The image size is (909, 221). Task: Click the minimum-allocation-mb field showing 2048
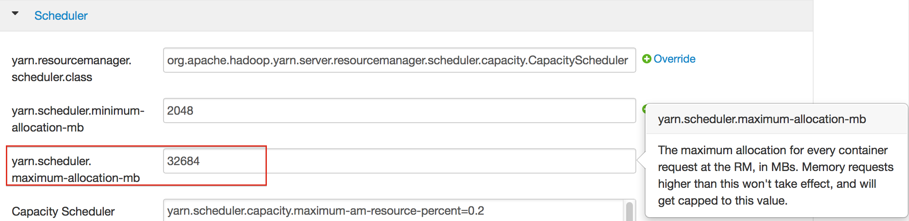tap(399, 110)
